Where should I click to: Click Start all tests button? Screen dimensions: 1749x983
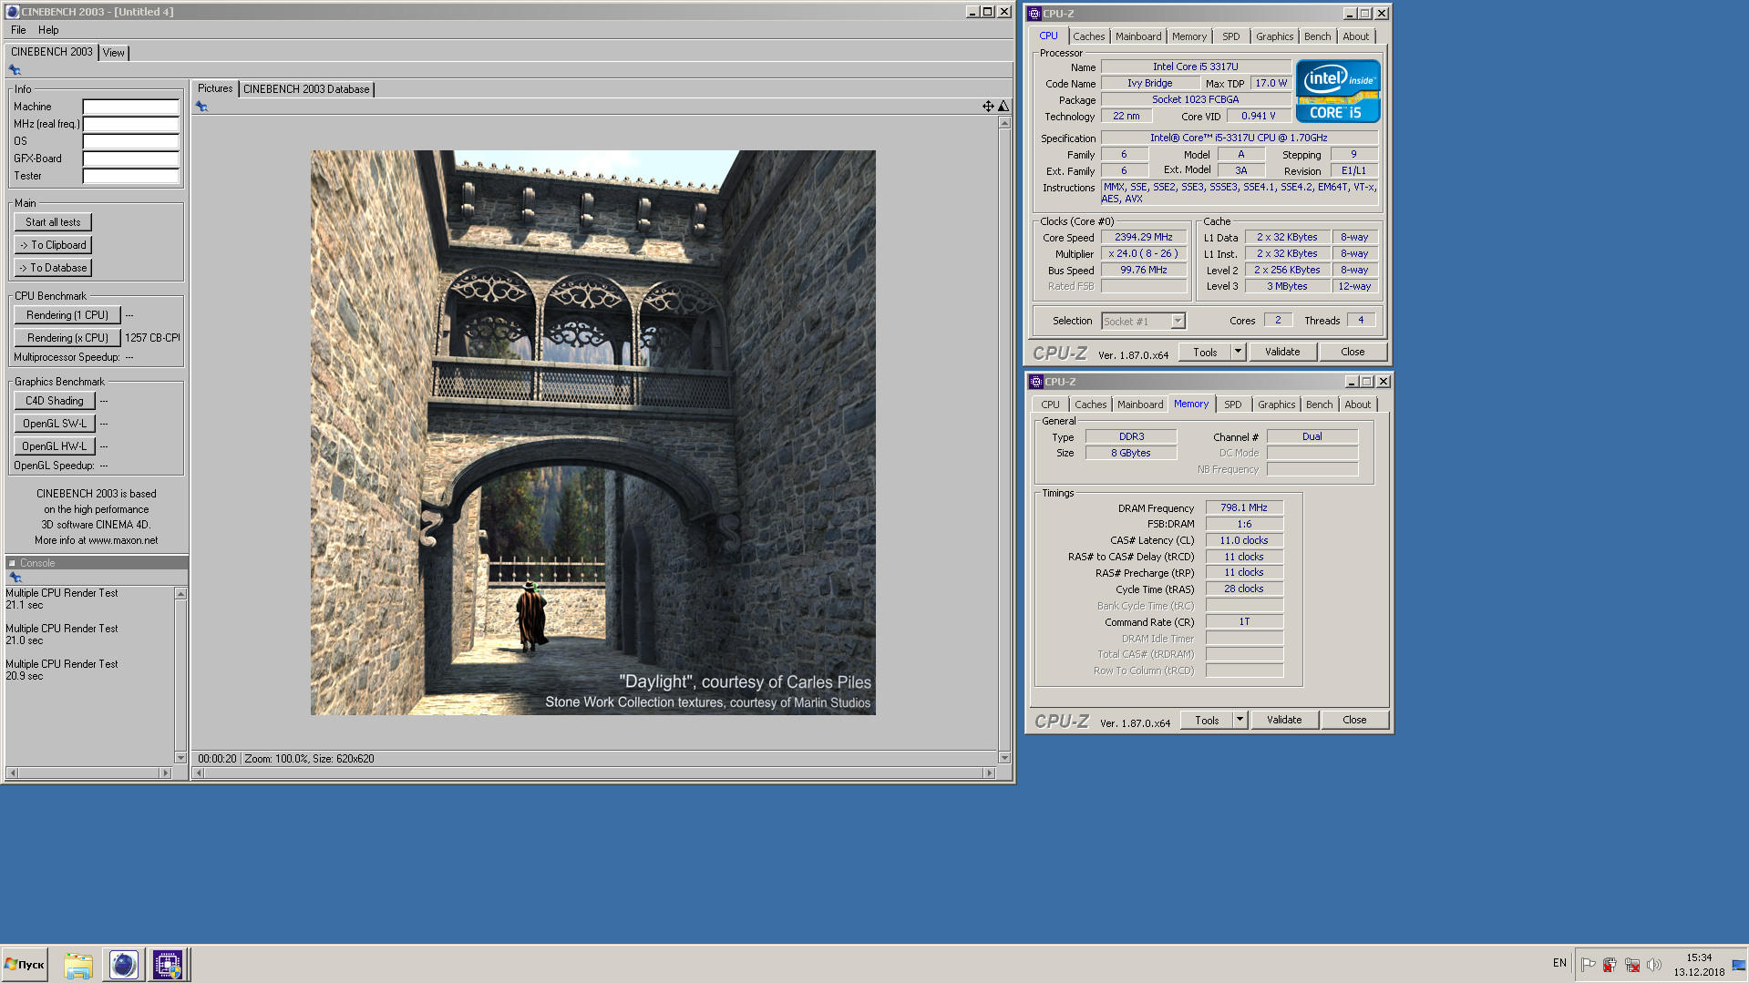click(53, 222)
